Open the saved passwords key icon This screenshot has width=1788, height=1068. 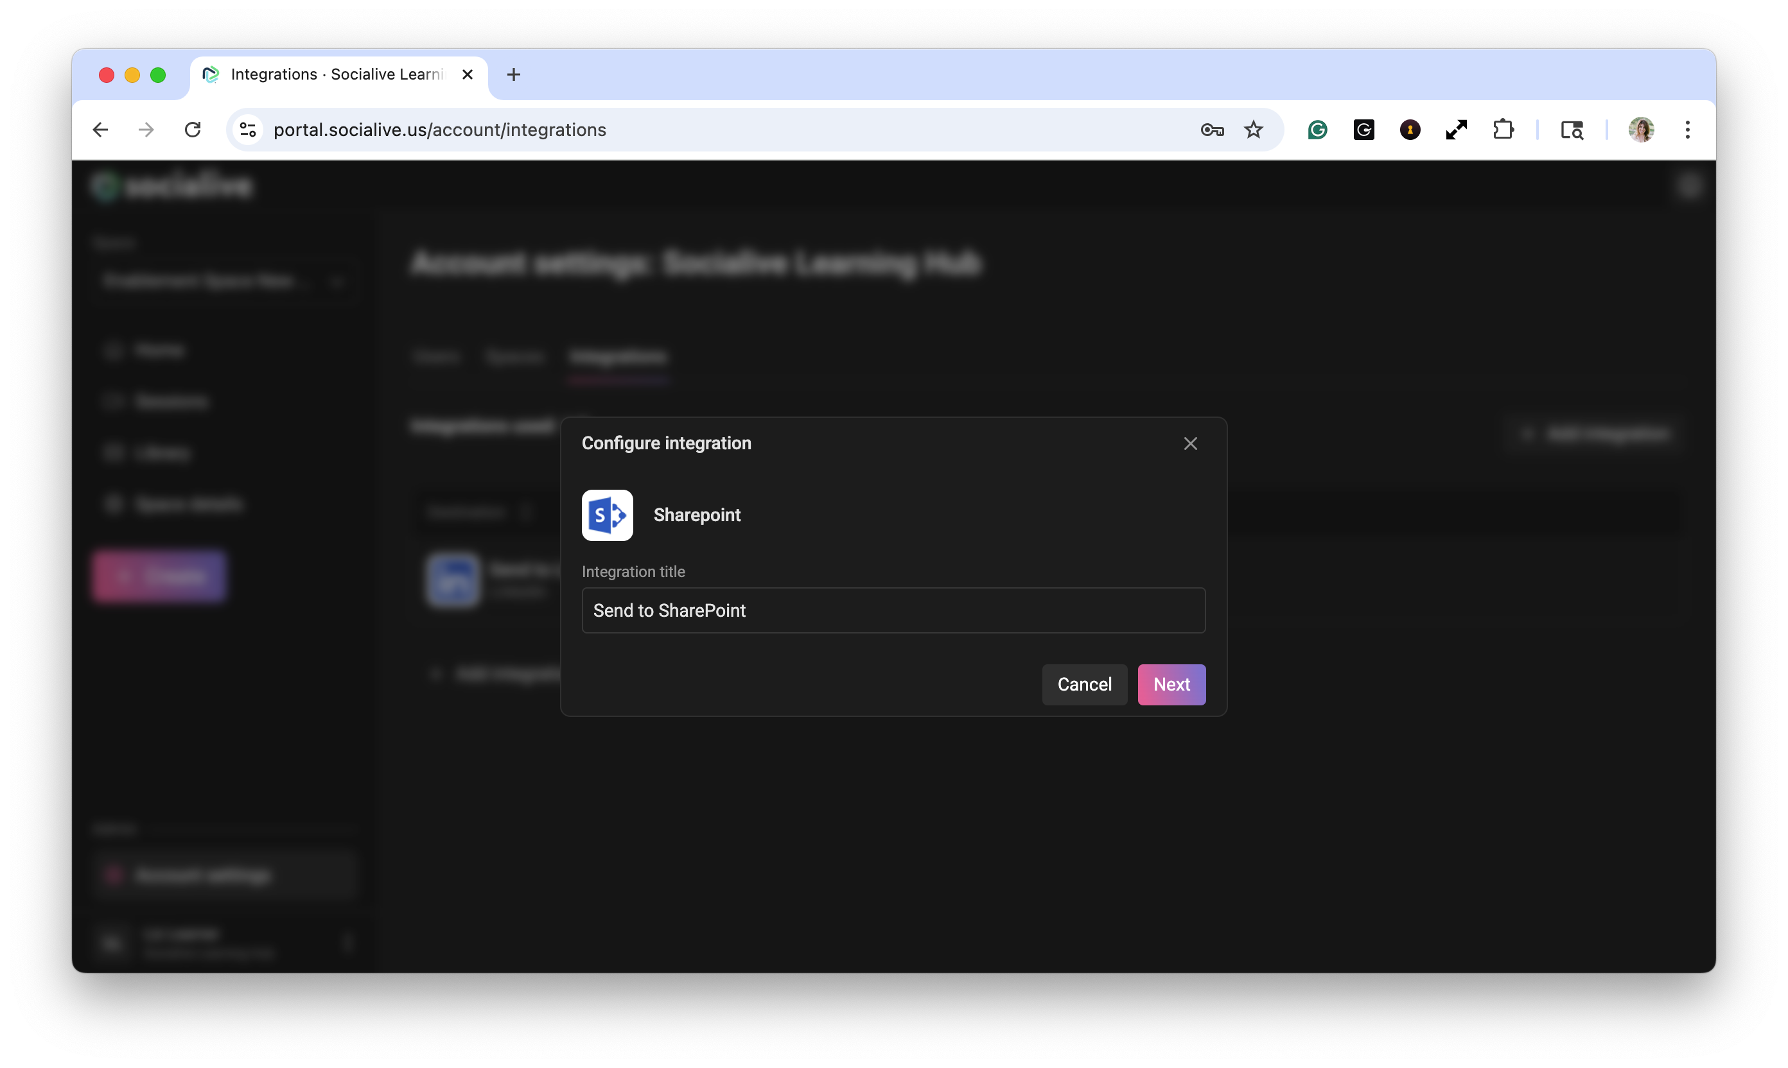tap(1212, 130)
